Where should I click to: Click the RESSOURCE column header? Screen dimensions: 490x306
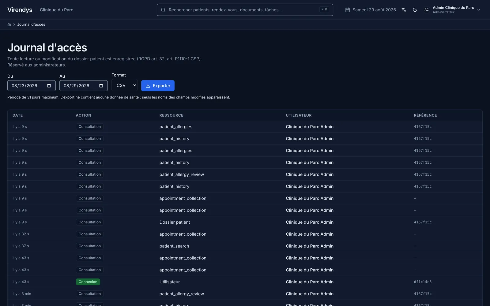click(171, 115)
